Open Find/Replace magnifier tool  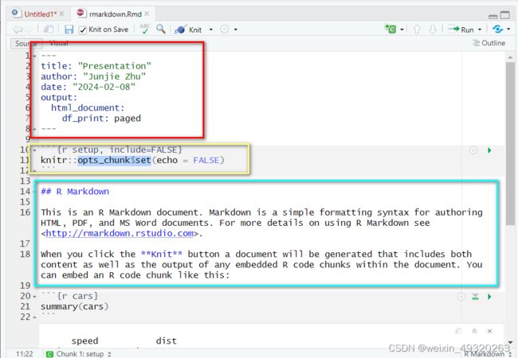[161, 29]
